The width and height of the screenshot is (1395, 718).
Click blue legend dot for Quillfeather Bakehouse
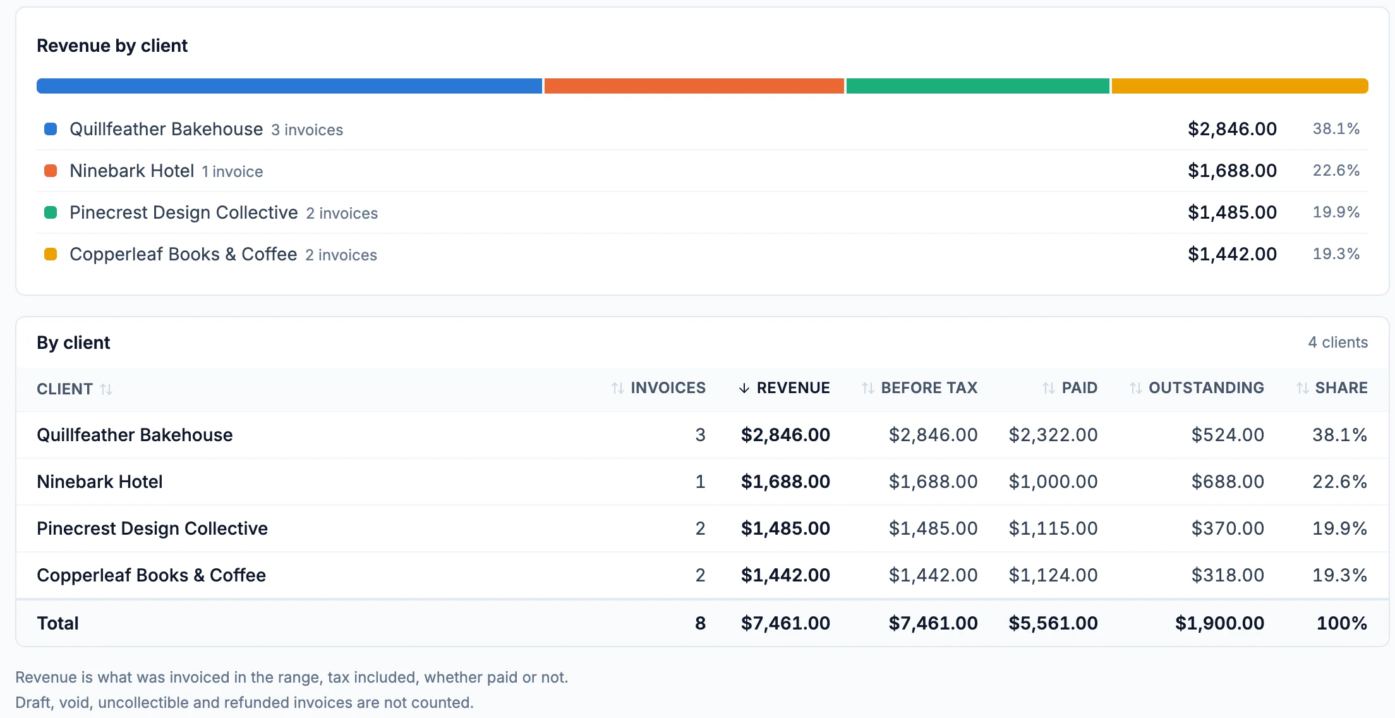pyautogui.click(x=51, y=129)
